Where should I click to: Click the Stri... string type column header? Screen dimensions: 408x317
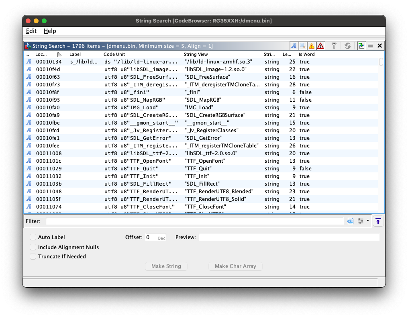click(x=269, y=54)
